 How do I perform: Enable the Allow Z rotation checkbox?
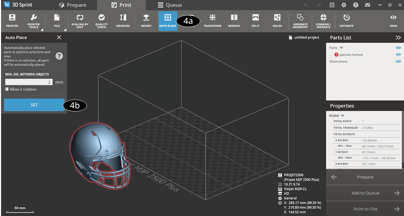[7, 89]
